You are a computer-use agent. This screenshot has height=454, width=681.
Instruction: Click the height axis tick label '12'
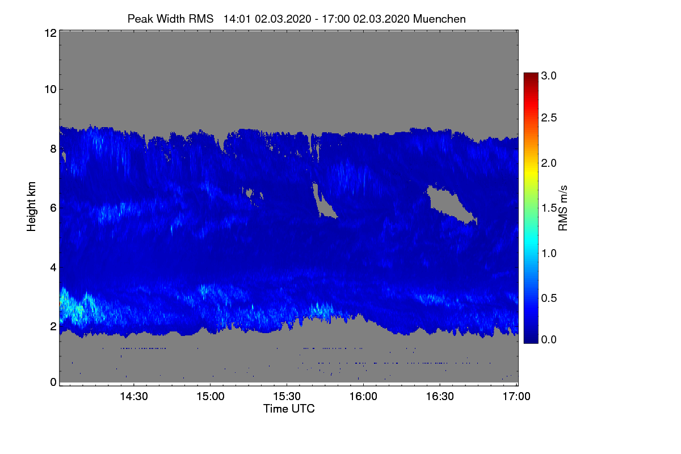tap(50, 33)
